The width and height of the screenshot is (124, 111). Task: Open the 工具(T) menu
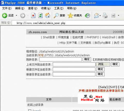pyautogui.click(x=59, y=8)
